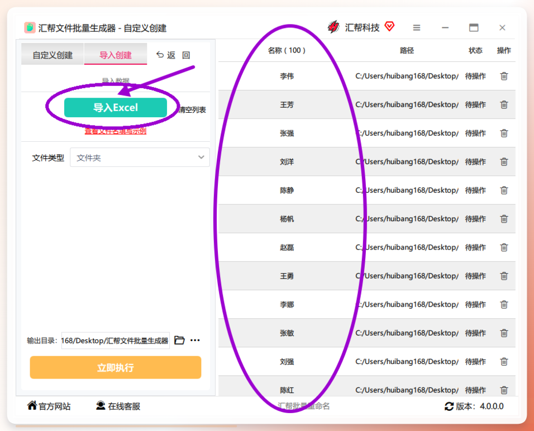Screen dimensions: 534x431
Task: Select the name cell 李娜
Action: [x=287, y=305]
